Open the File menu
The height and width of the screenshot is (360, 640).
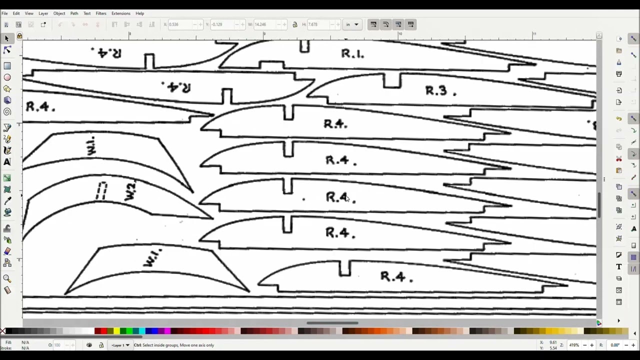click(x=4, y=13)
